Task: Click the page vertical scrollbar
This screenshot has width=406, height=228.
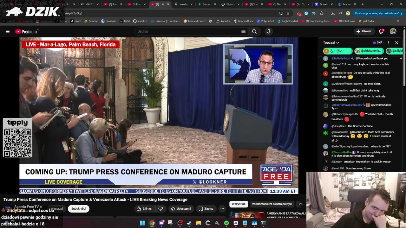Action: coord(404,57)
